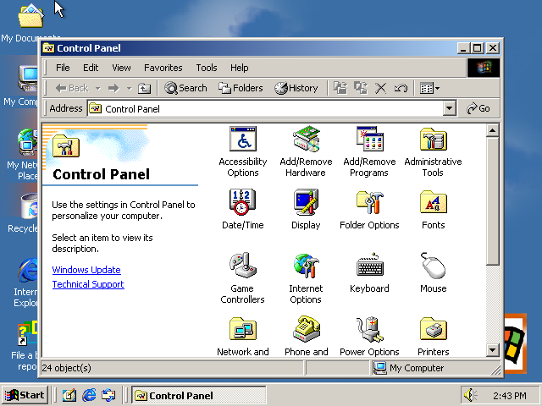Launch Outlook Express from quick launch

click(x=108, y=395)
